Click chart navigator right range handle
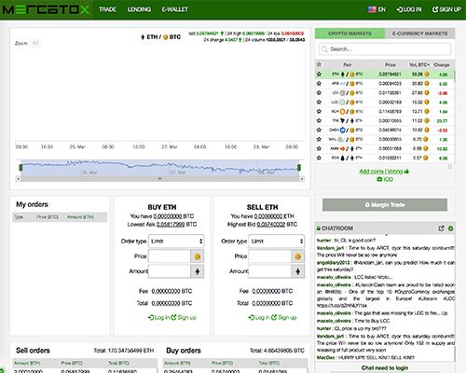This screenshot has width=466, height=373. tap(299, 168)
